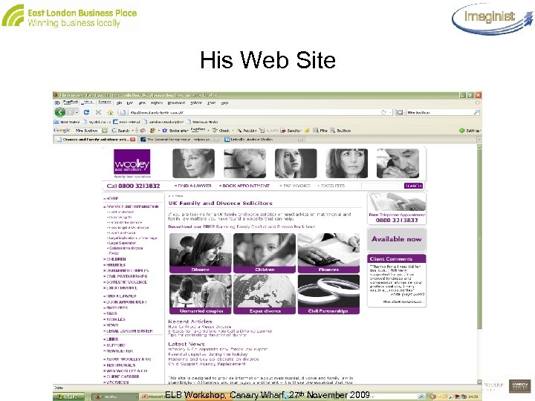
Task: Click the Free Telephone Appointment phone image
Action: [x=397, y=202]
